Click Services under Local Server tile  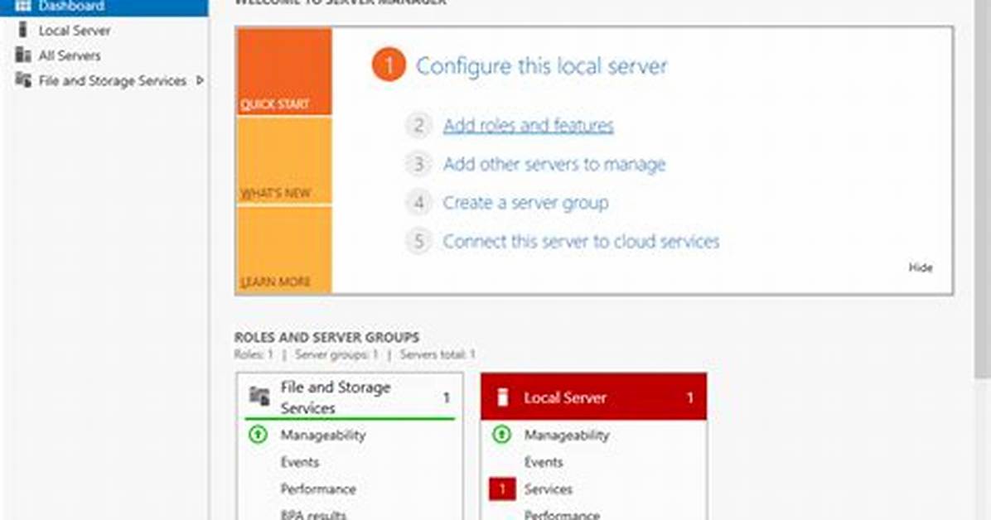548,489
